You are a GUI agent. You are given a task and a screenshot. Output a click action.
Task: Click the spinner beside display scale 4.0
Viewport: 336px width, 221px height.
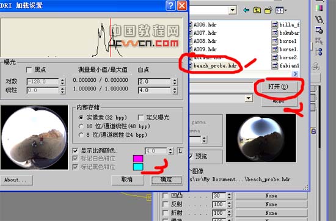tap(170, 151)
